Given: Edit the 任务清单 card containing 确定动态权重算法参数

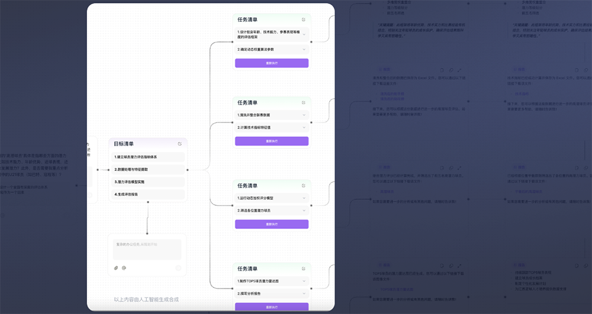Looking at the screenshot, I should (304, 20).
